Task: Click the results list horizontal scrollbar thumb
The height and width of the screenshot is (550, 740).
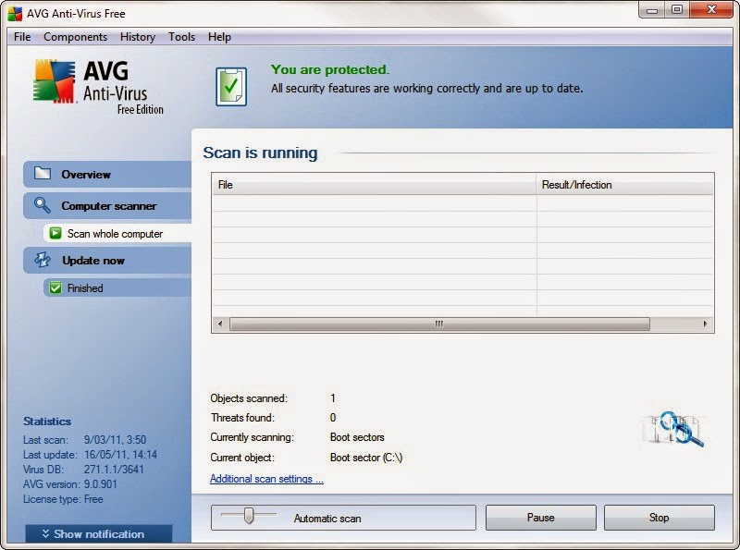Action: 439,324
